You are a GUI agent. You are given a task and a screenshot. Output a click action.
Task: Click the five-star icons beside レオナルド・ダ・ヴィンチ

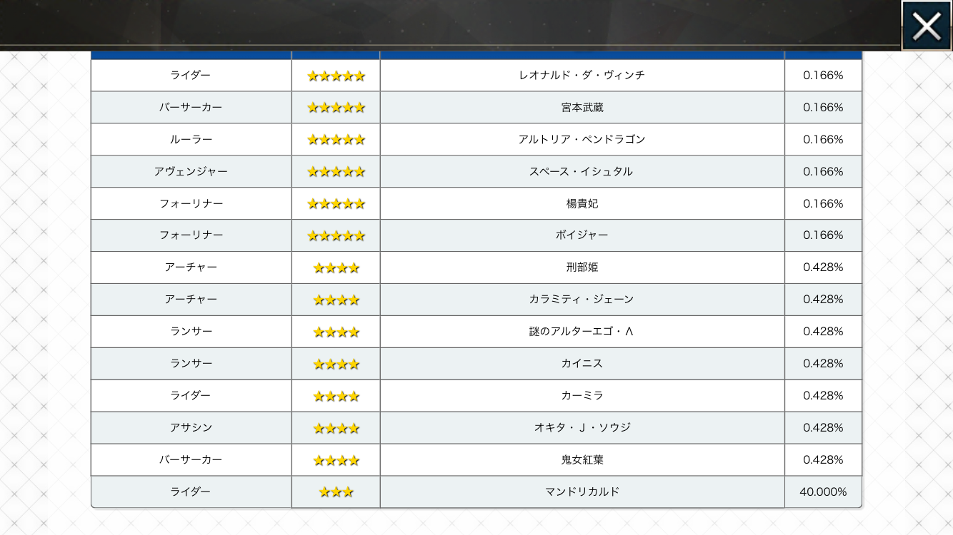tap(336, 76)
